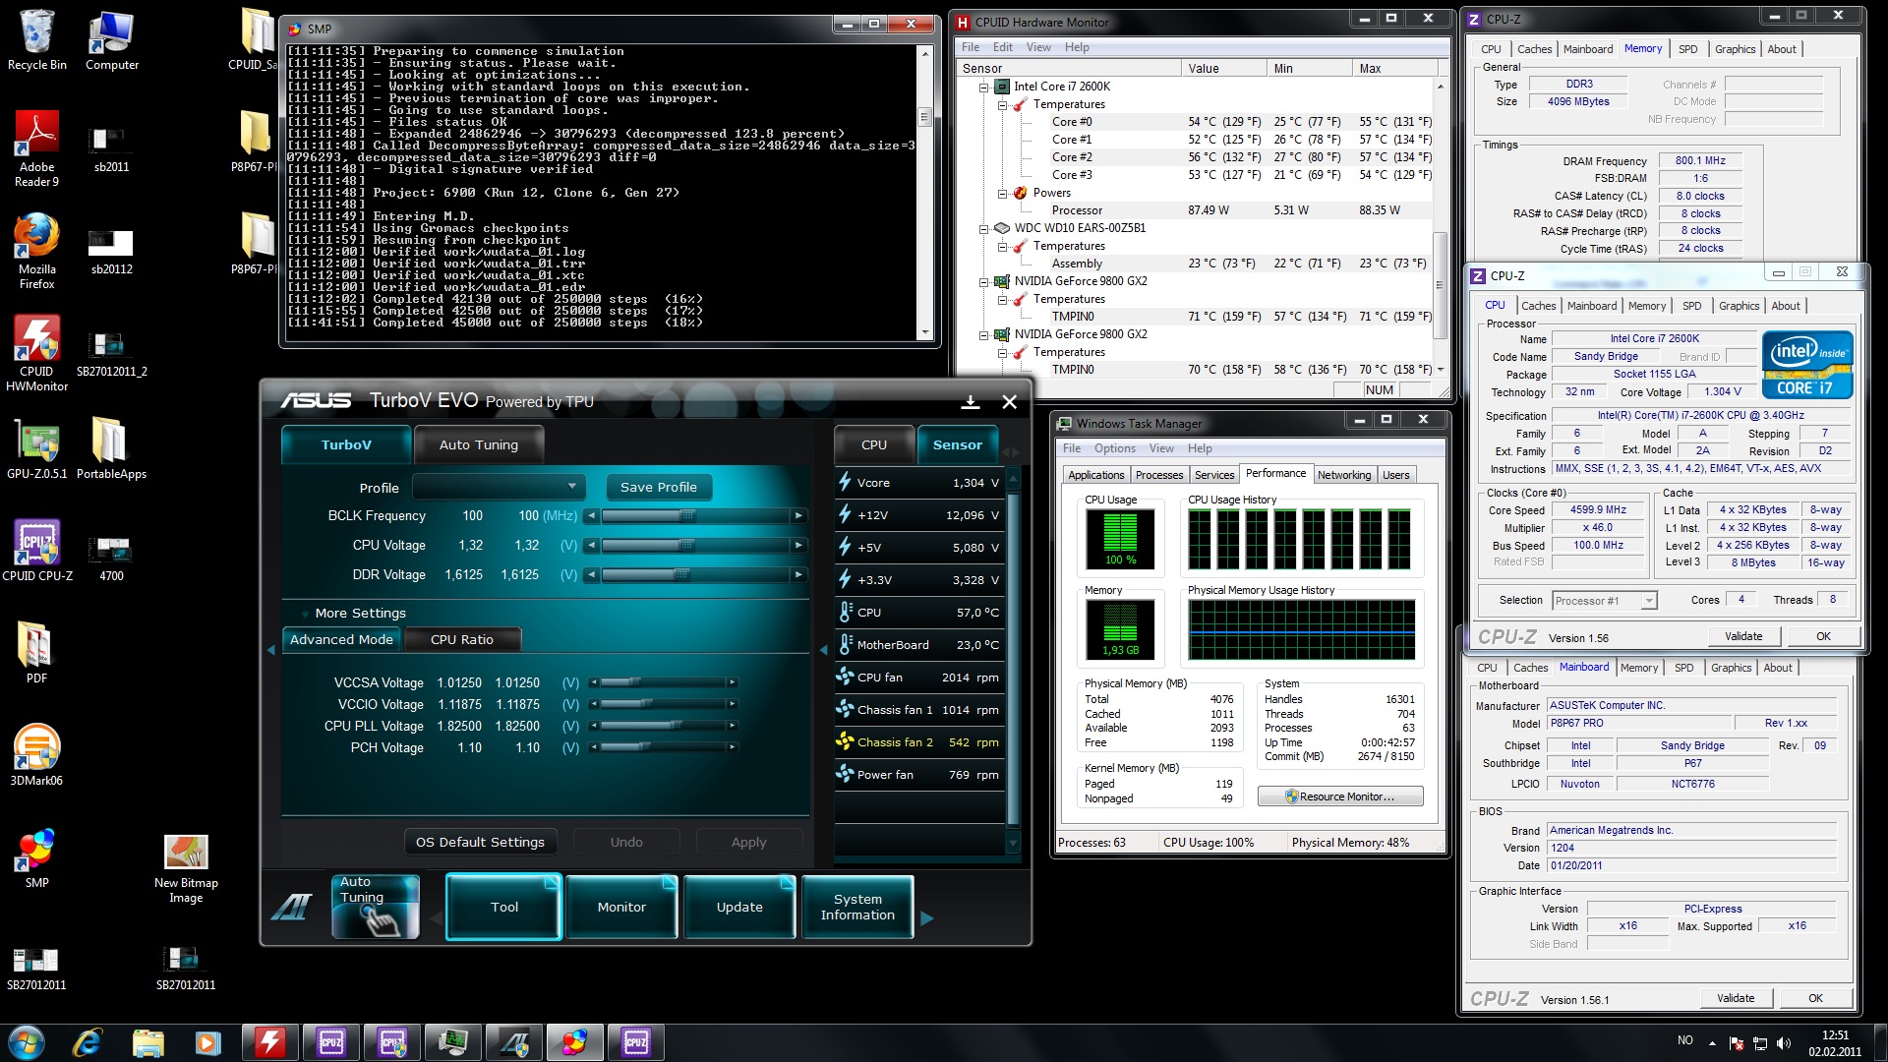1888x1062 pixels.
Task: Expand More Settings section in TurboV
Action: point(360,613)
